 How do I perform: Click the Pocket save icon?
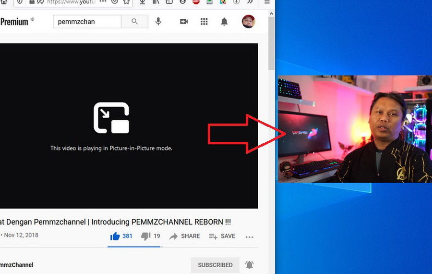(115, 1)
